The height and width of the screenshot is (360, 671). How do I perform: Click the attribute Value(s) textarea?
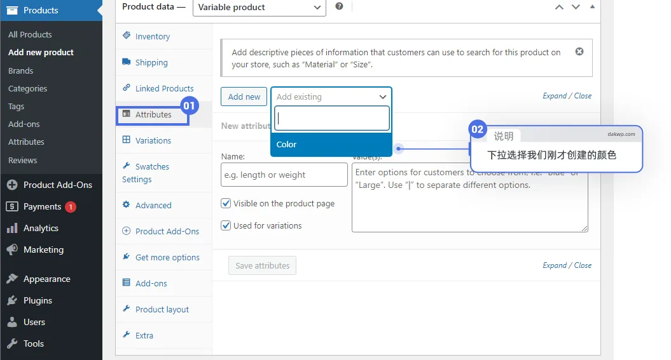point(470,197)
